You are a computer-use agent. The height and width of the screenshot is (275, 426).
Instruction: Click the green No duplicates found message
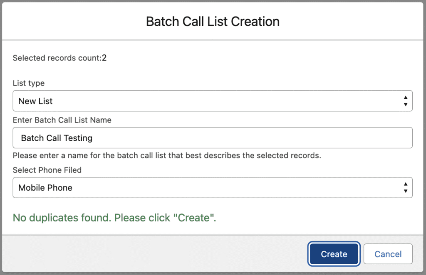pyautogui.click(x=114, y=218)
